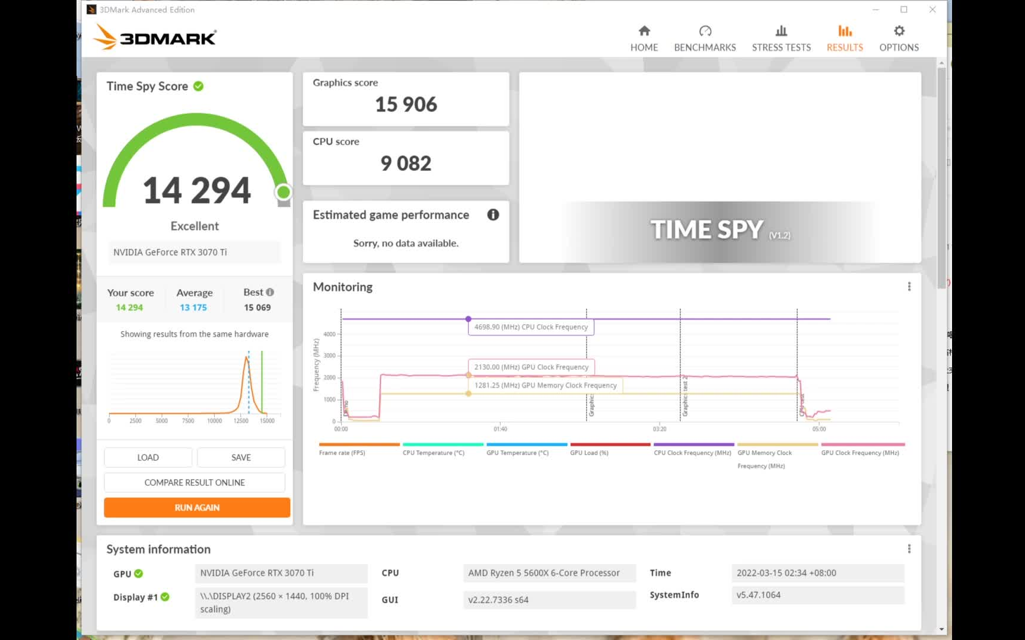Click the 3DMark logo
The height and width of the screenshot is (640, 1025).
coord(155,37)
